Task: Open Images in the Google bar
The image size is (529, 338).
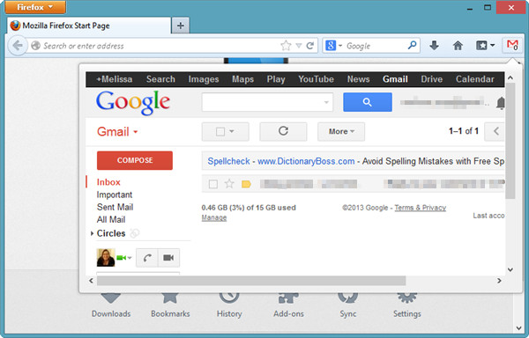Action: [204, 79]
